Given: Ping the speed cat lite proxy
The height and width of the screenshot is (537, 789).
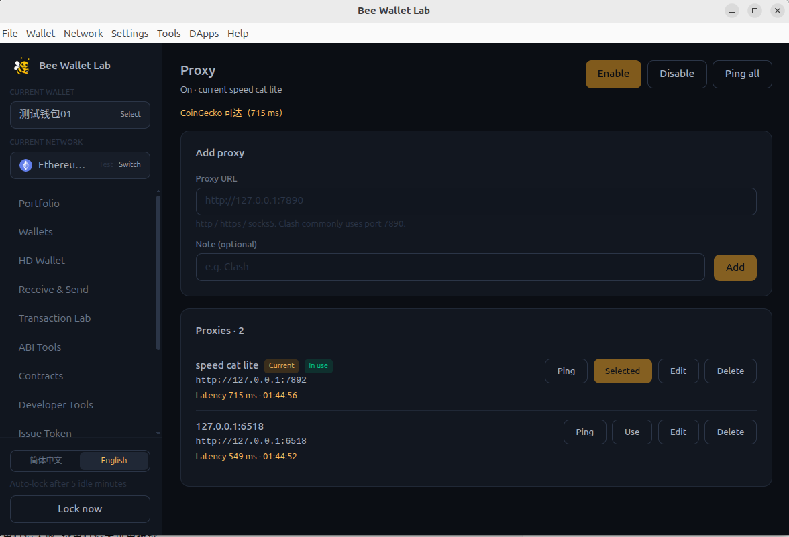Looking at the screenshot, I should tap(566, 371).
